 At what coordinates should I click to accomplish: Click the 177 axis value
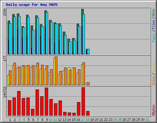pos(5,58)
